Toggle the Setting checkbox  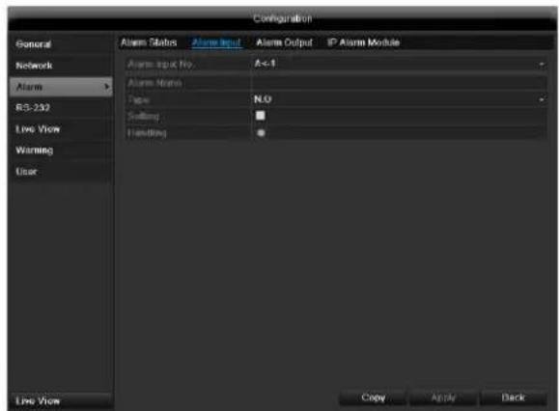point(261,116)
